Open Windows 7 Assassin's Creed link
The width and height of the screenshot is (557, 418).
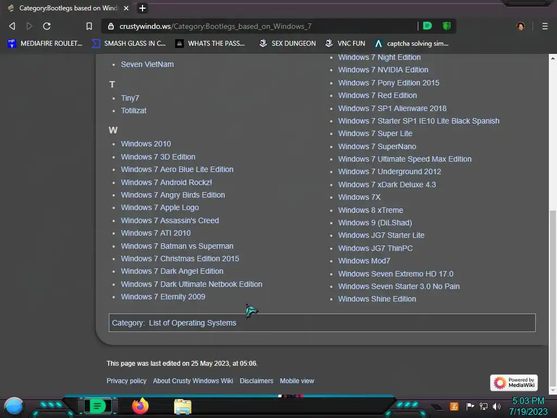pos(170,220)
